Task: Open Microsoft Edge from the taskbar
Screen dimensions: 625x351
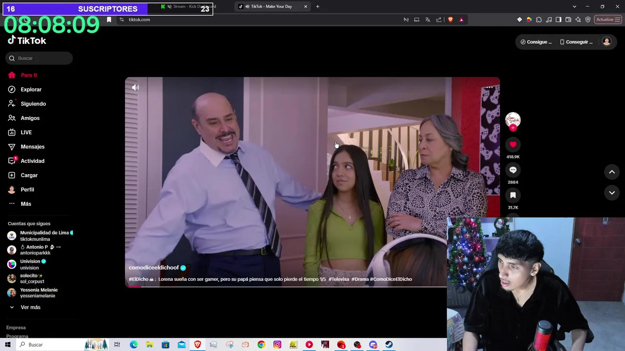Action: coord(133,345)
